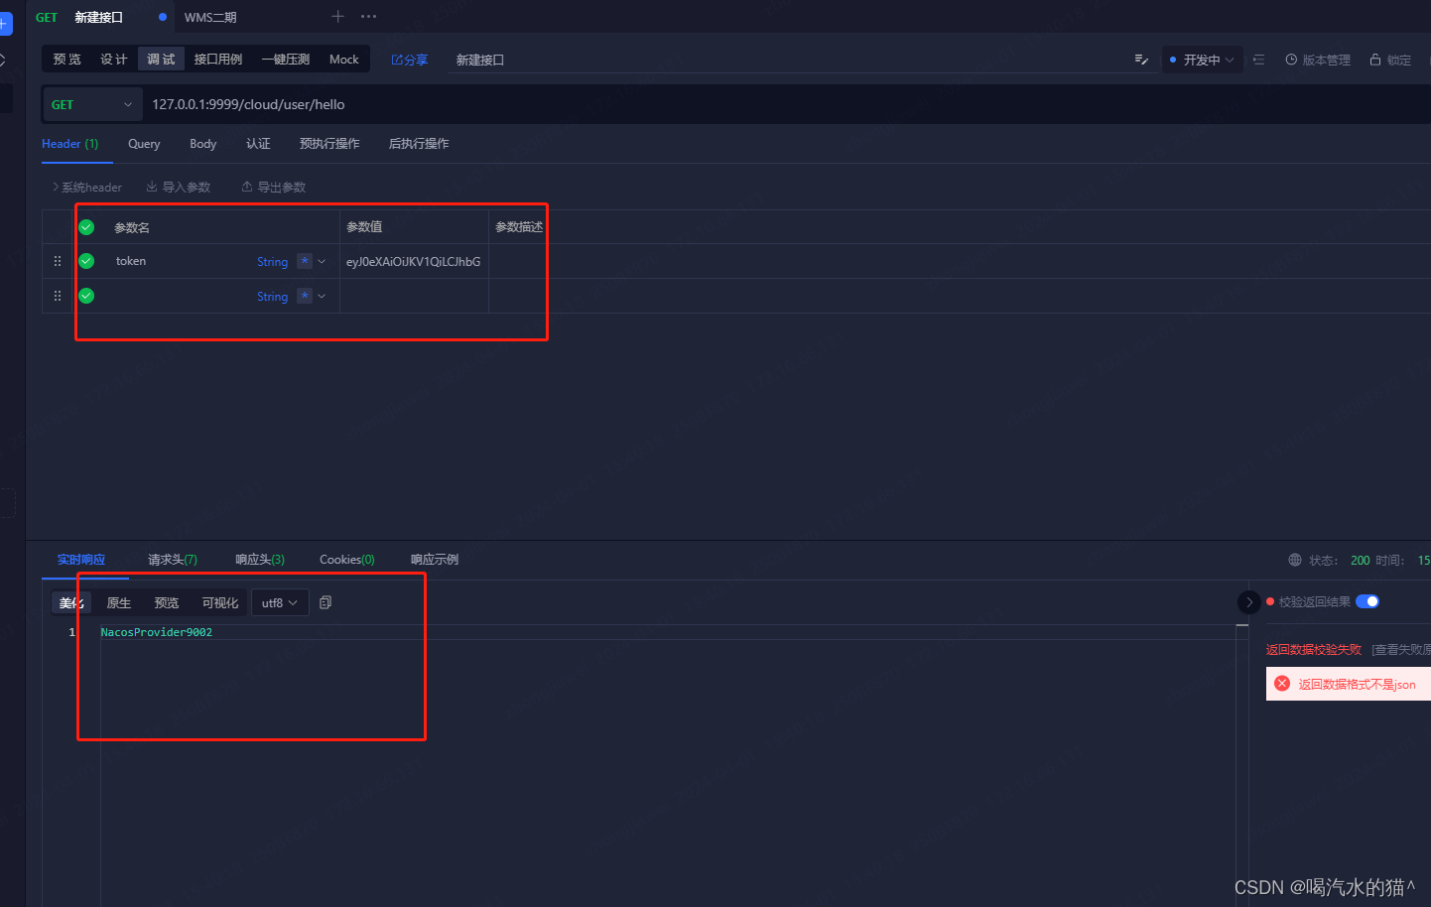Switch to the 预览 tab in the top mode bar
The width and height of the screenshot is (1431, 907).
pyautogui.click(x=66, y=60)
